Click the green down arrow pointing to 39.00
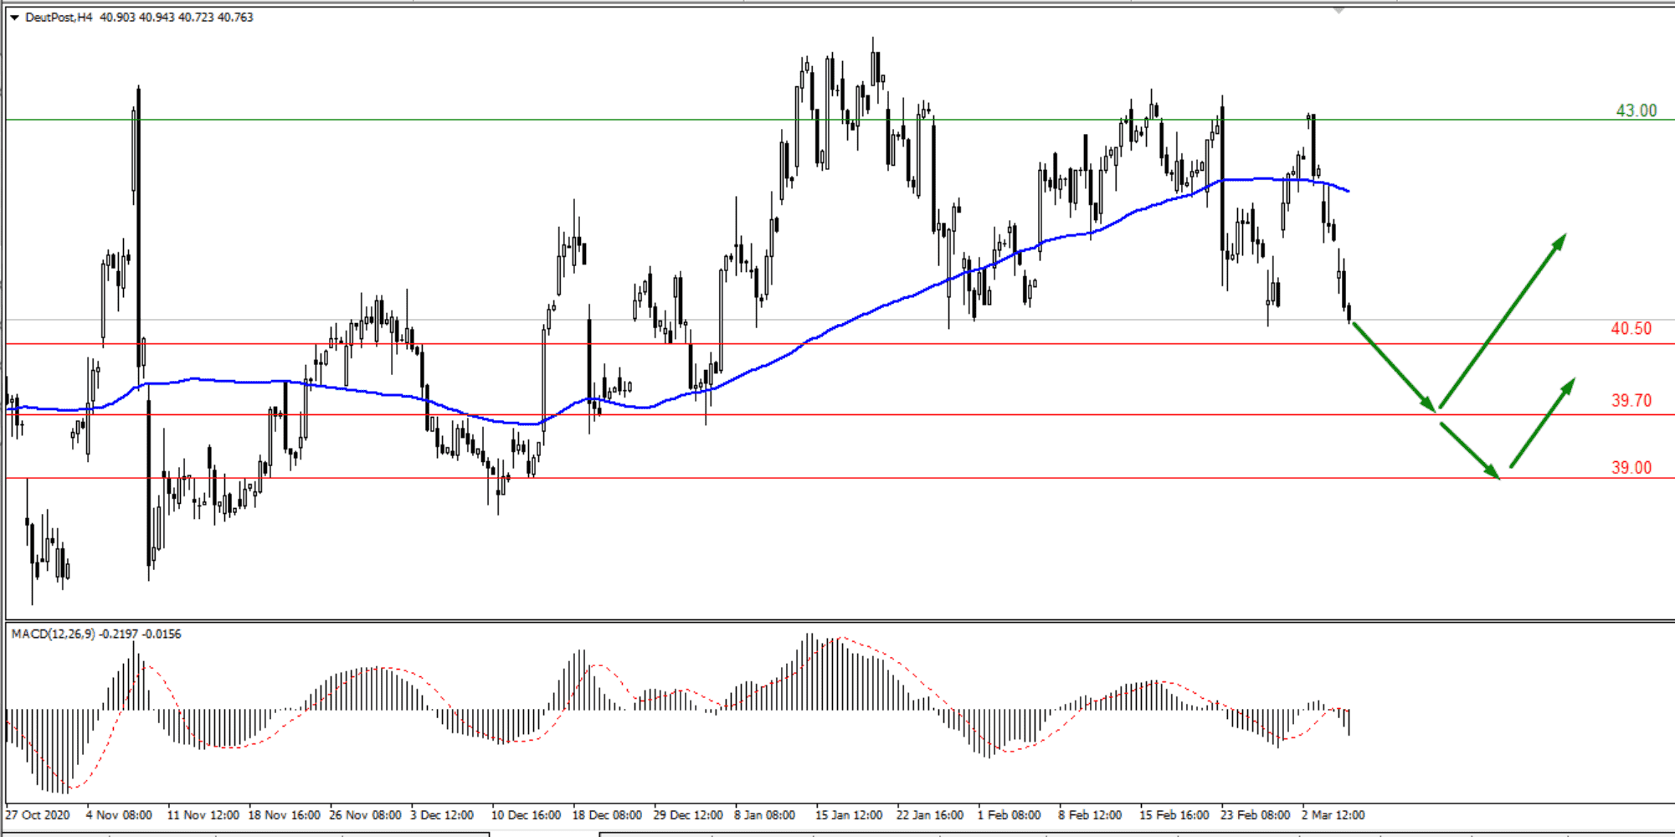Viewport: 1675px width, 837px height. click(1470, 451)
